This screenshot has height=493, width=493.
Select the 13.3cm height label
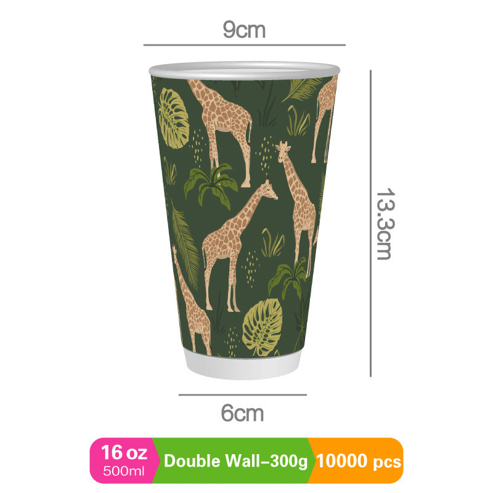pos(386,224)
